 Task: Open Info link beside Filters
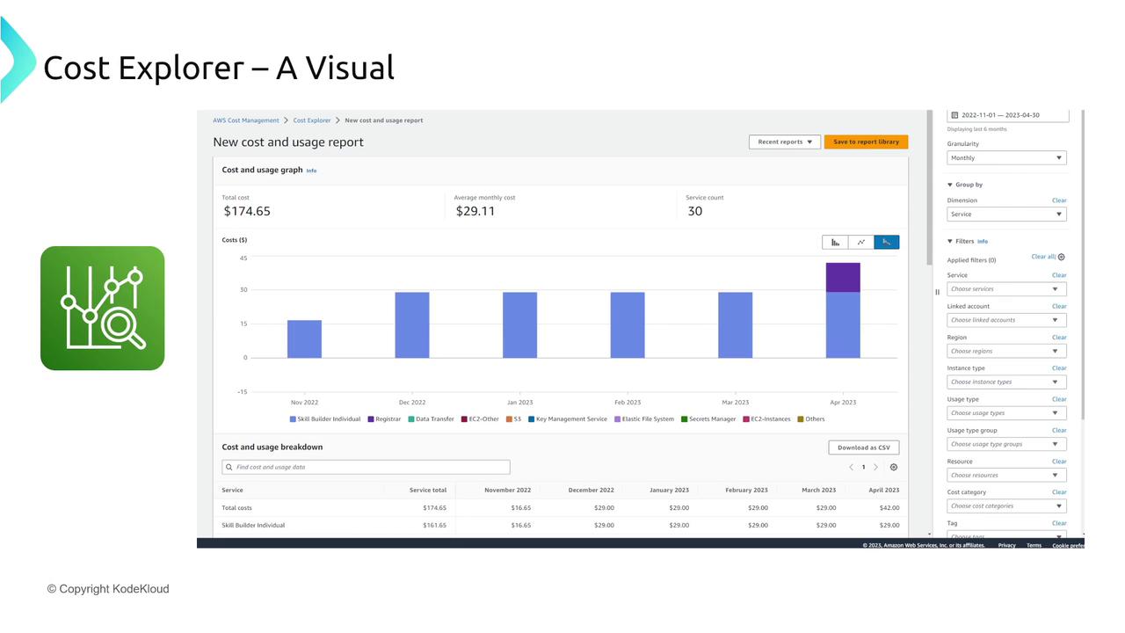(x=983, y=241)
